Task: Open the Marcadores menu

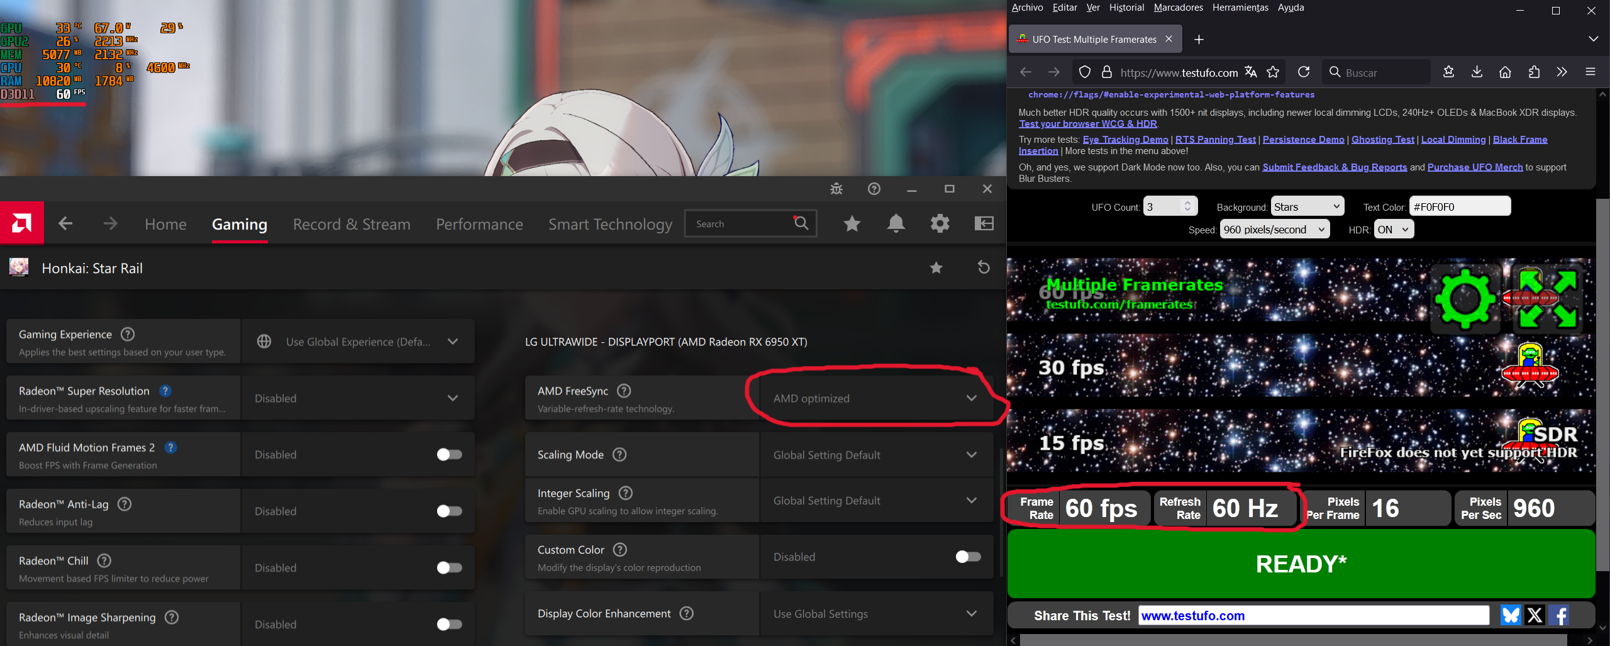Action: pyautogui.click(x=1178, y=8)
